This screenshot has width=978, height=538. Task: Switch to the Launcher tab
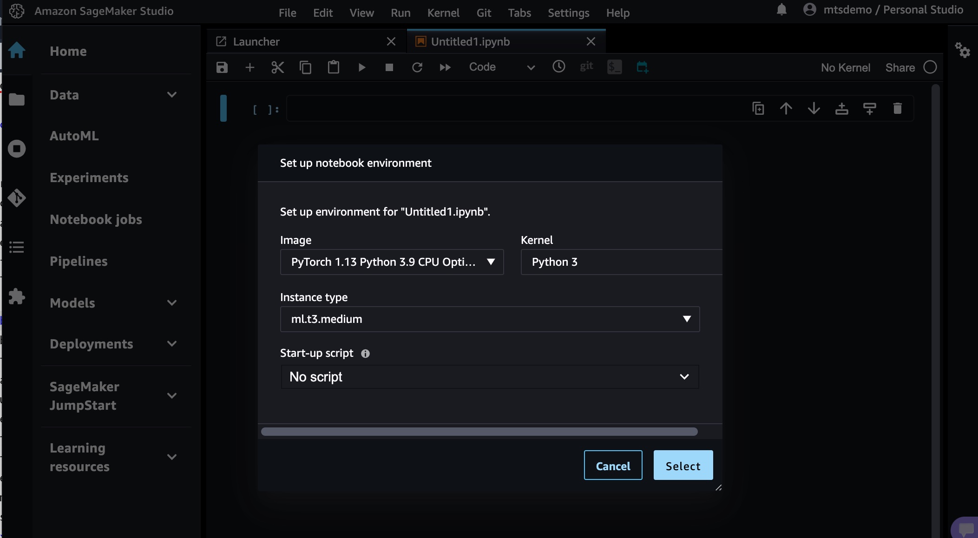point(256,42)
